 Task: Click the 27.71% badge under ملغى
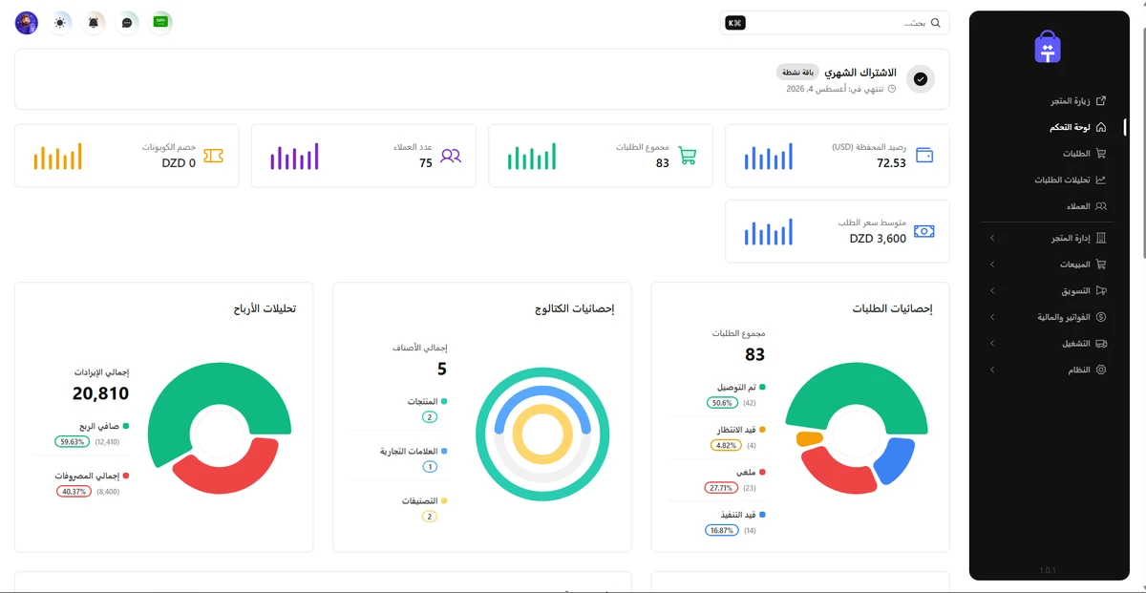click(721, 488)
